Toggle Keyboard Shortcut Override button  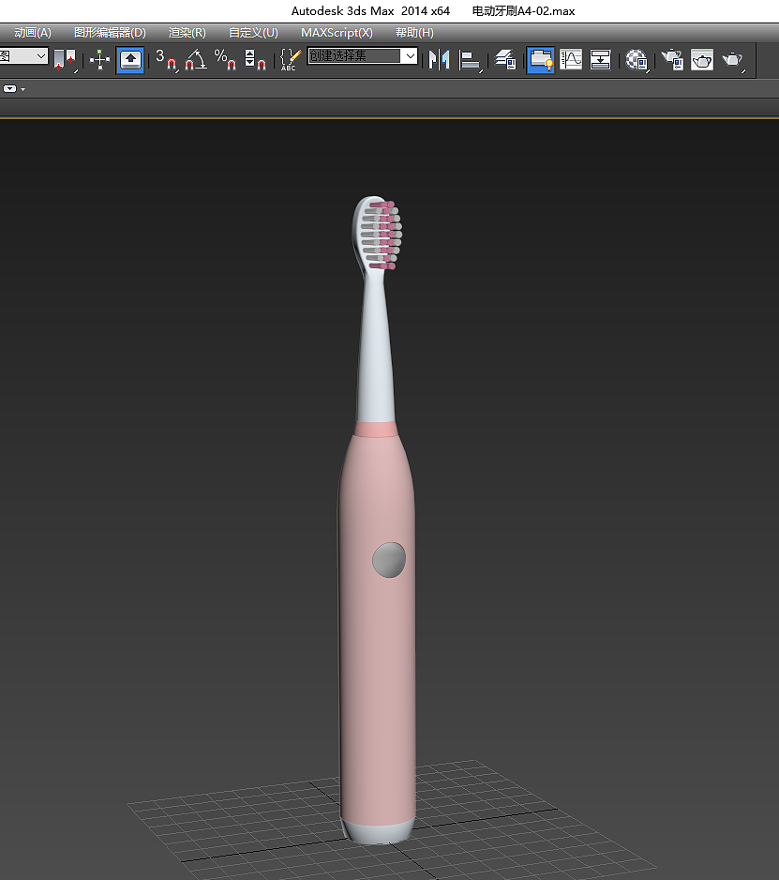click(130, 59)
